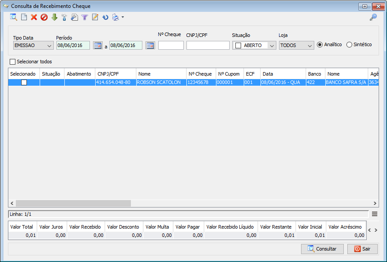Click the key icon at the top right

[373, 17]
